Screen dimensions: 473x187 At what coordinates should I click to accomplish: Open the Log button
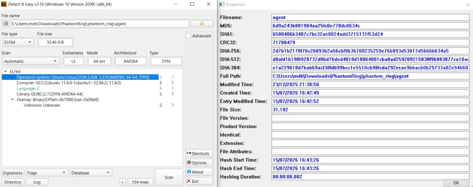pos(37,182)
